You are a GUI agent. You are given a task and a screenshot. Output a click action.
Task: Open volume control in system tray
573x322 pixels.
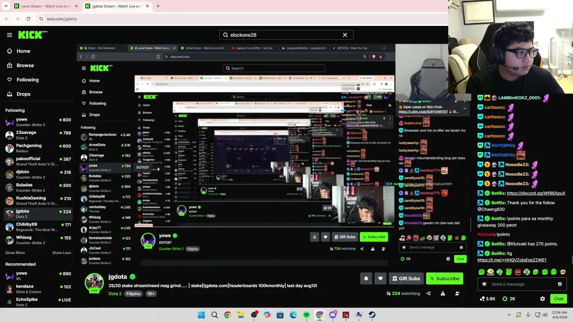point(545,315)
